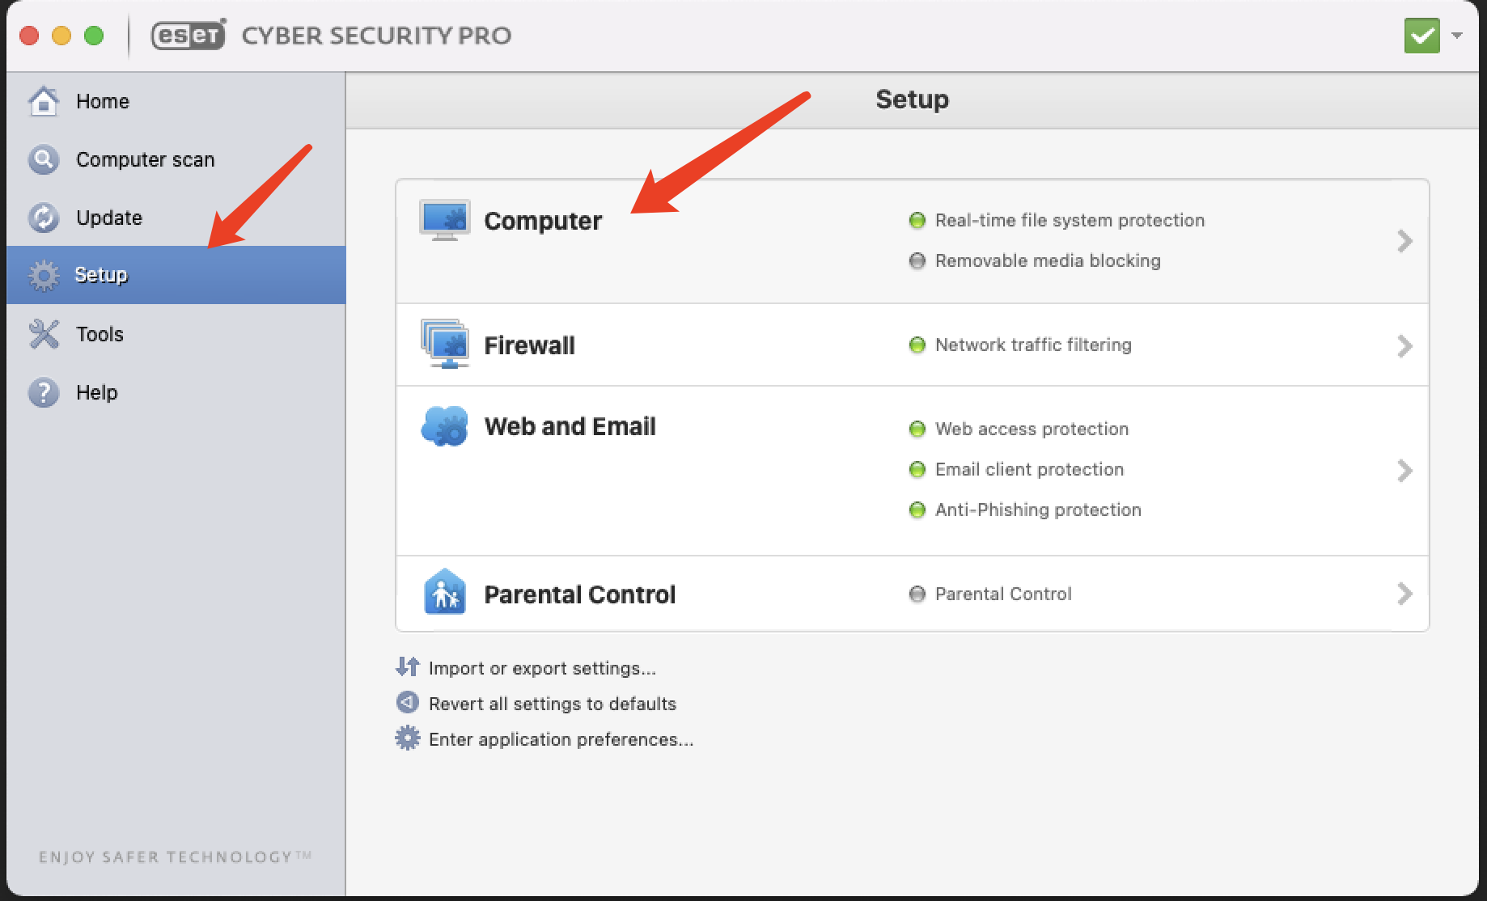Viewport: 1487px width, 901px height.
Task: Click the Computer monitor setup icon
Action: [444, 220]
